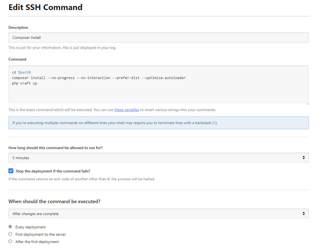Click the arrow icon on the run duration select

303,157
